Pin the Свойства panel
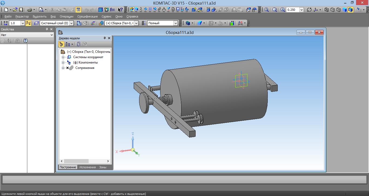Viewport: 369px width, 196px height. (47, 29)
